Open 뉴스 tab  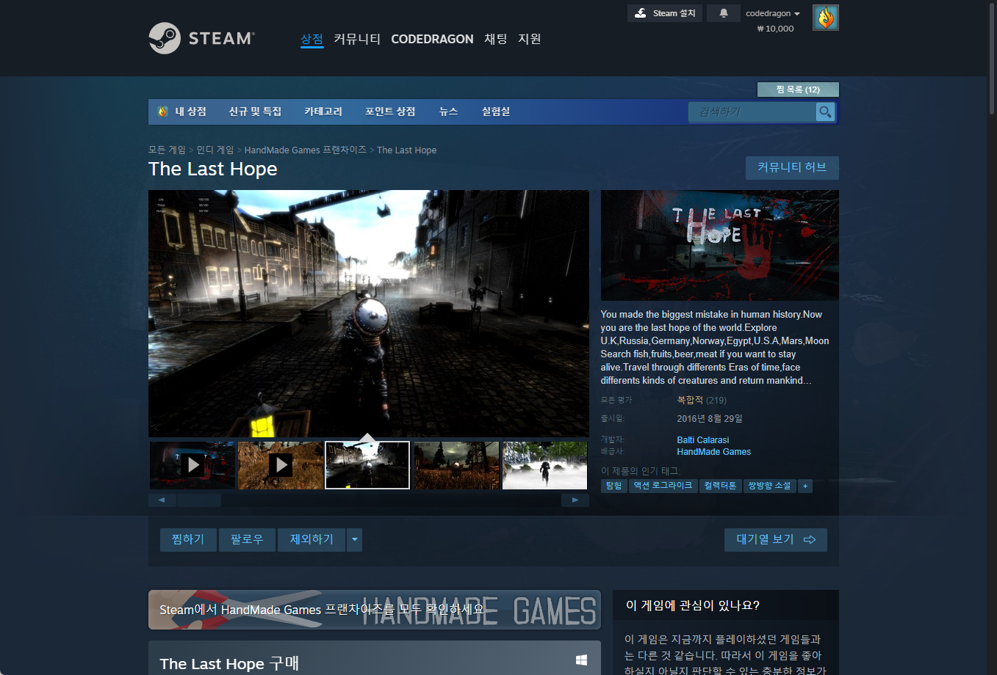click(448, 112)
